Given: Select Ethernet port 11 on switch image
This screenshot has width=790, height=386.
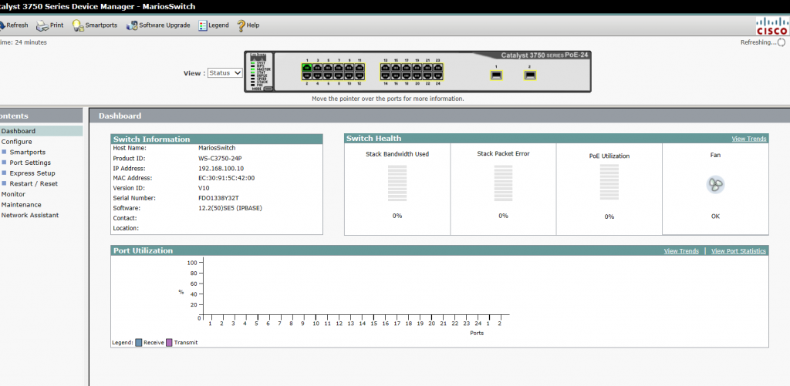Looking at the screenshot, I should pos(360,68).
